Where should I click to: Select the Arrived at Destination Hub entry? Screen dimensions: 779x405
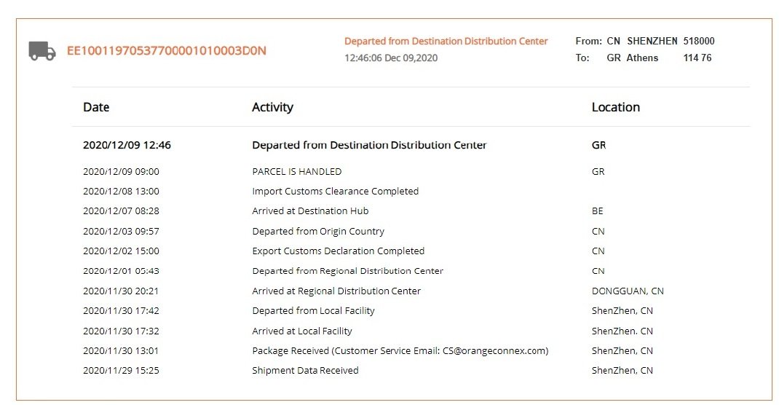310,211
